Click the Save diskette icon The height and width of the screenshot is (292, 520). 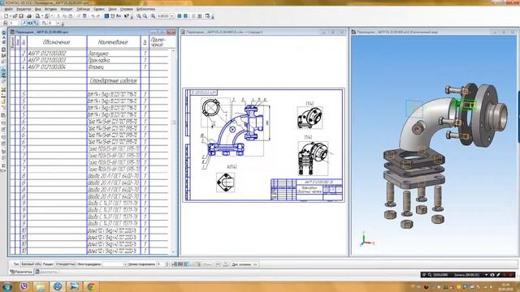[21, 16]
